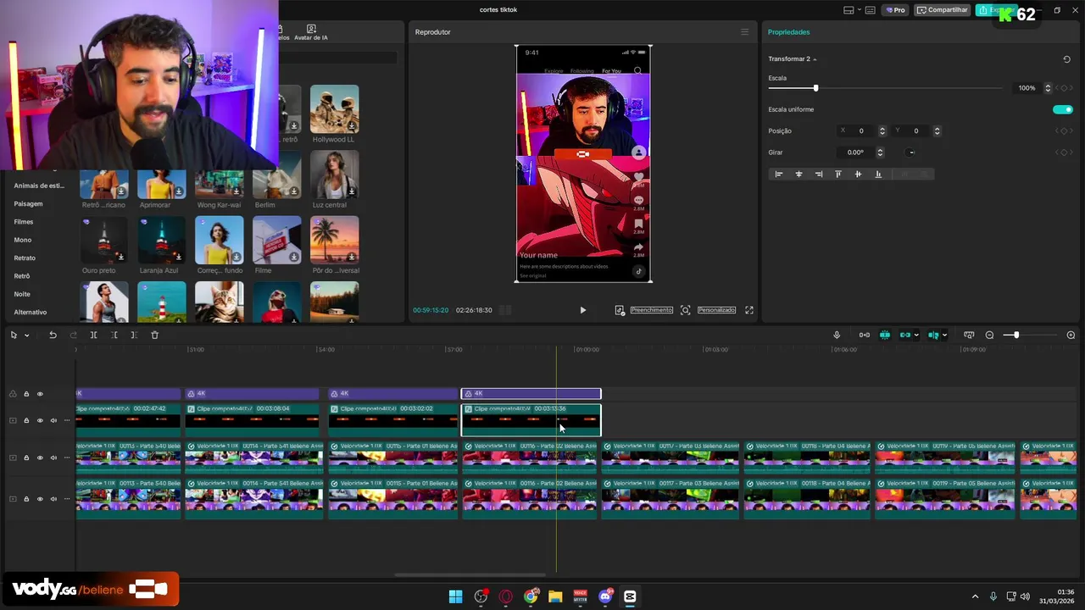Open the linkage options dropdown arrow

(x=916, y=335)
